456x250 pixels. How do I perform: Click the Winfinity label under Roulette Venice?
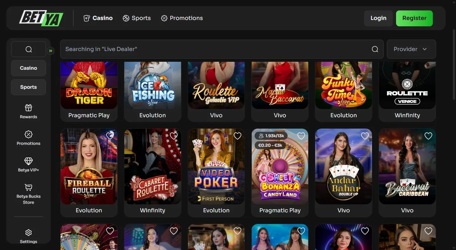pyautogui.click(x=407, y=115)
